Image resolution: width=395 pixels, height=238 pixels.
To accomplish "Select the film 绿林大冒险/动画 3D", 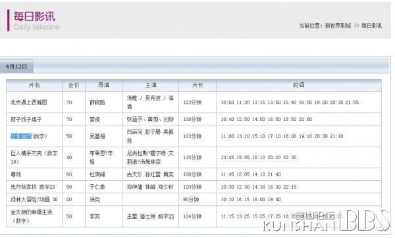I will tap(34, 199).
